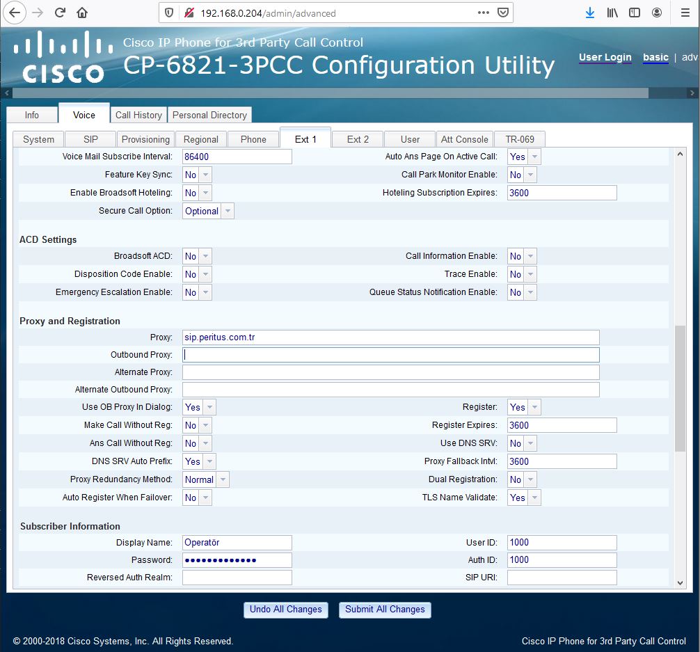
Task: Open the Personal Directory tab
Action: pyautogui.click(x=209, y=116)
